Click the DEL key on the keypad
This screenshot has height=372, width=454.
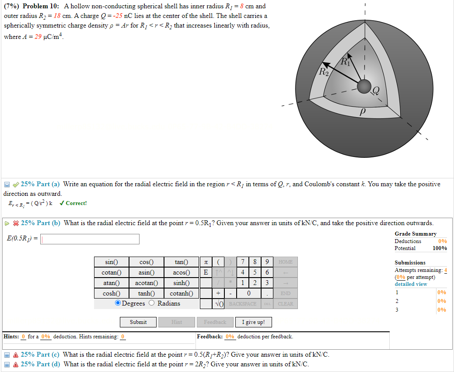click(x=267, y=304)
